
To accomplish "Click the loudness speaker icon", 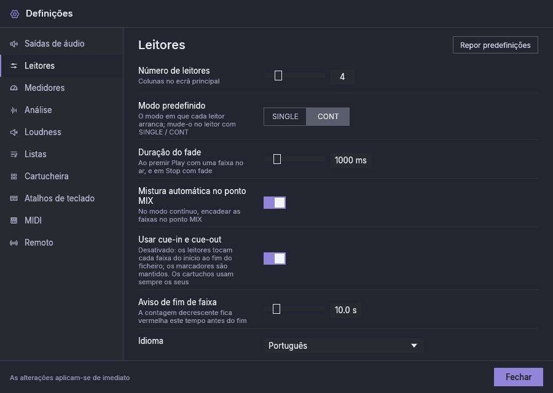I will (14, 132).
